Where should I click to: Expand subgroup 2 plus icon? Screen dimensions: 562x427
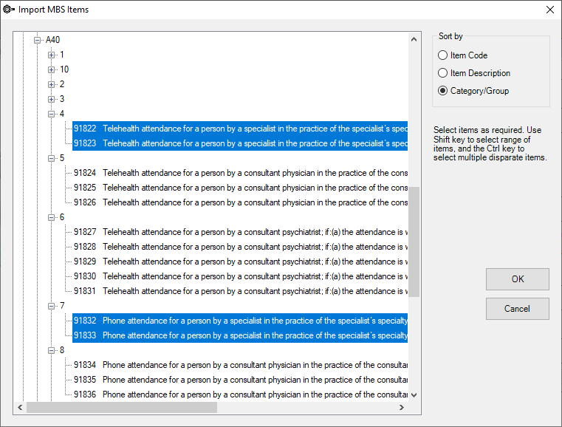coord(51,84)
